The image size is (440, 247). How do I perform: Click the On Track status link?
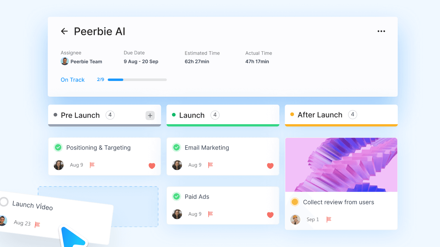tap(73, 80)
